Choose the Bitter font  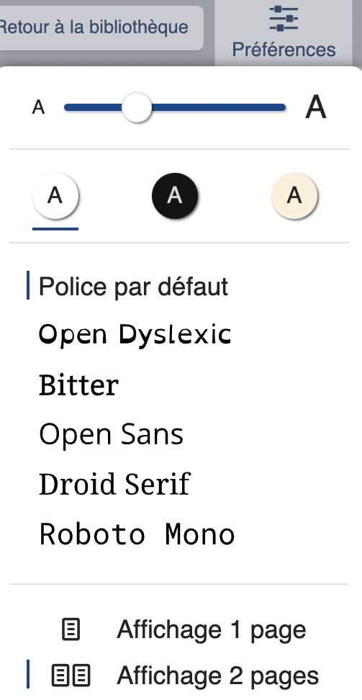tap(78, 385)
